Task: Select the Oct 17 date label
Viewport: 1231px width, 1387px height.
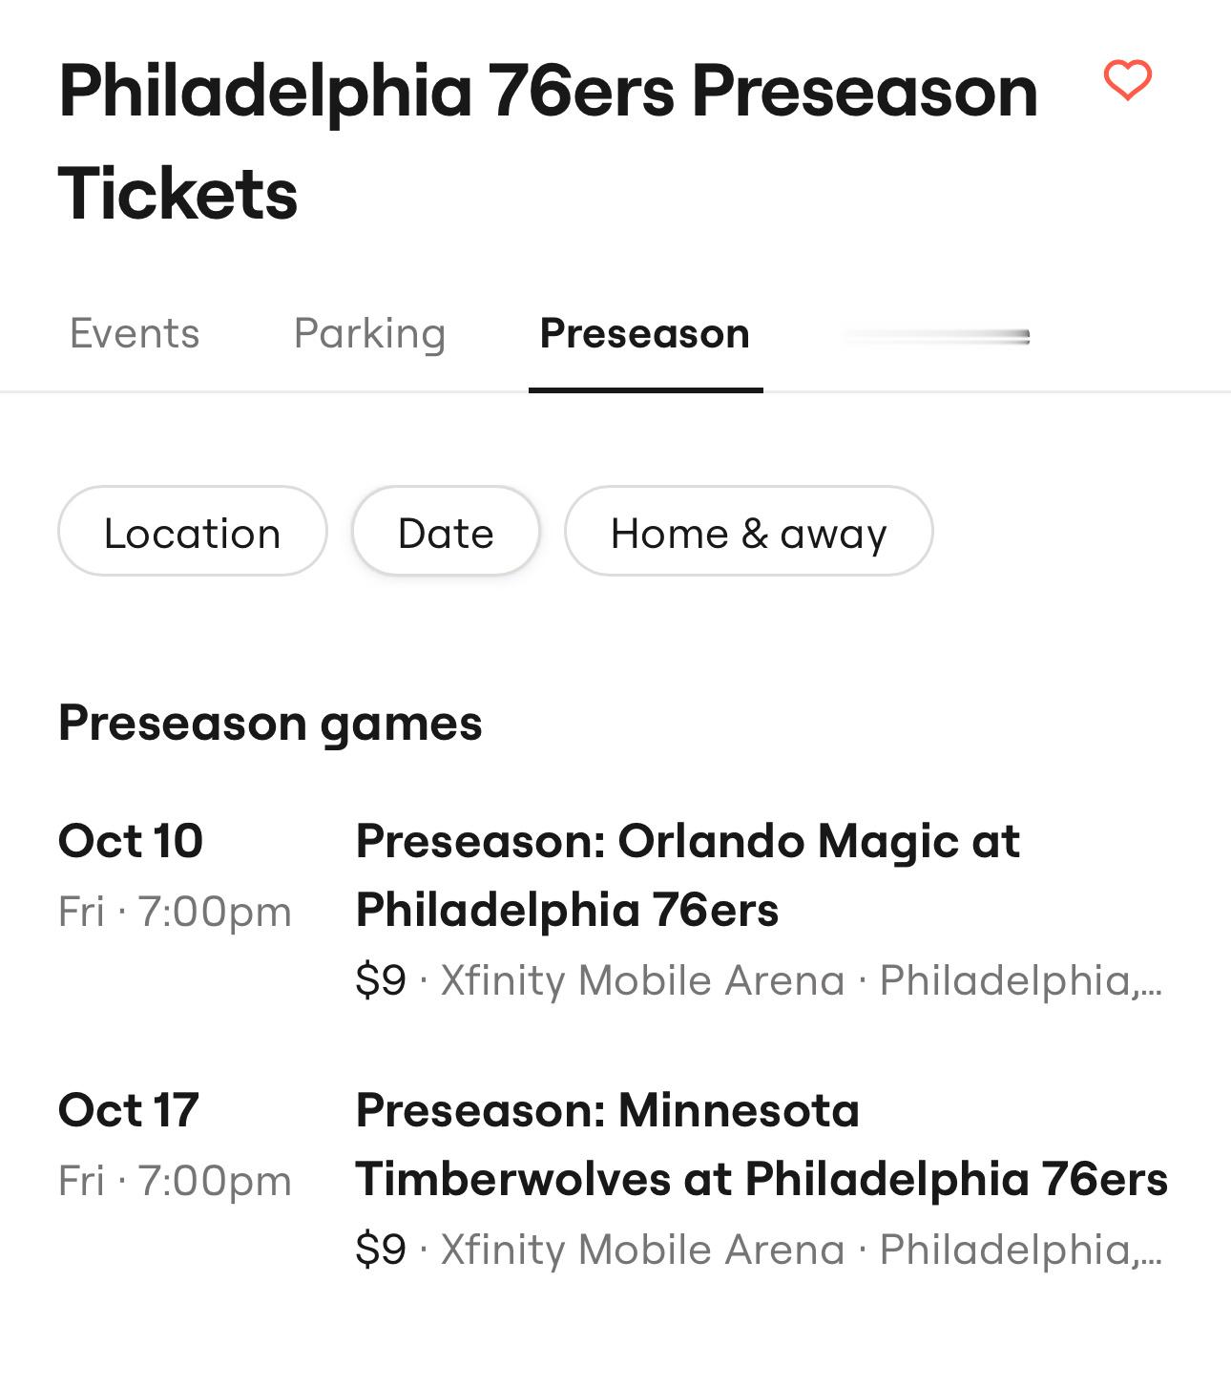Action: [129, 1110]
